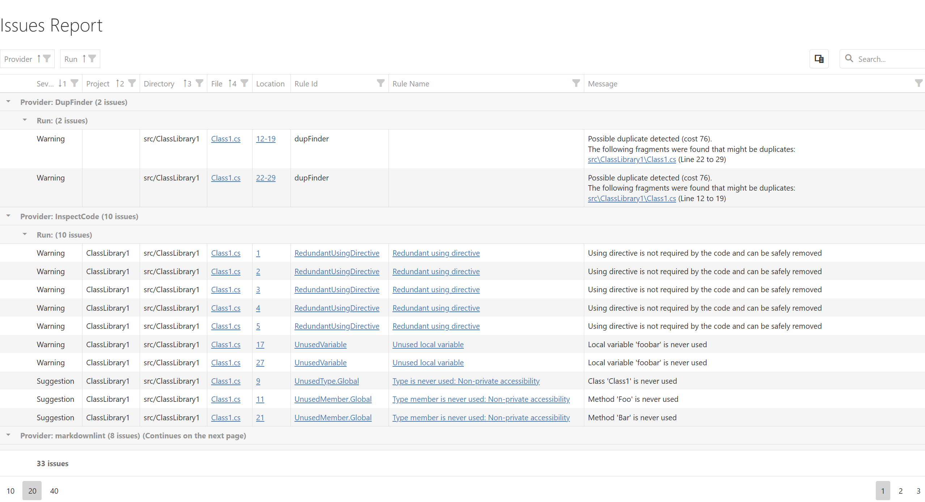925x502 pixels.
Task: Open the 12-19 location link
Action: coord(266,139)
